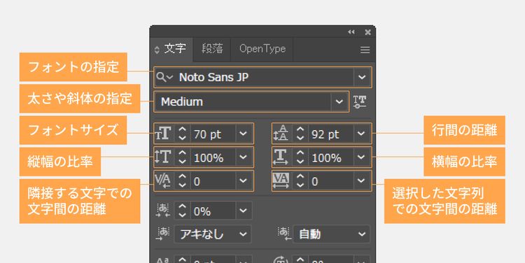The height and width of the screenshot is (263, 525).
Task: Expand the font family dropdown arrow
Action: [x=362, y=78]
